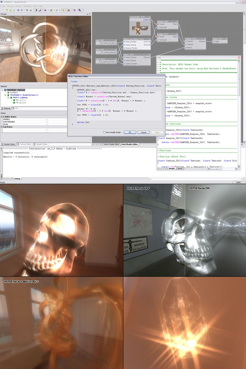Click the gray sphere toolbar icon
The height and width of the screenshot is (369, 246).
[22, 10]
